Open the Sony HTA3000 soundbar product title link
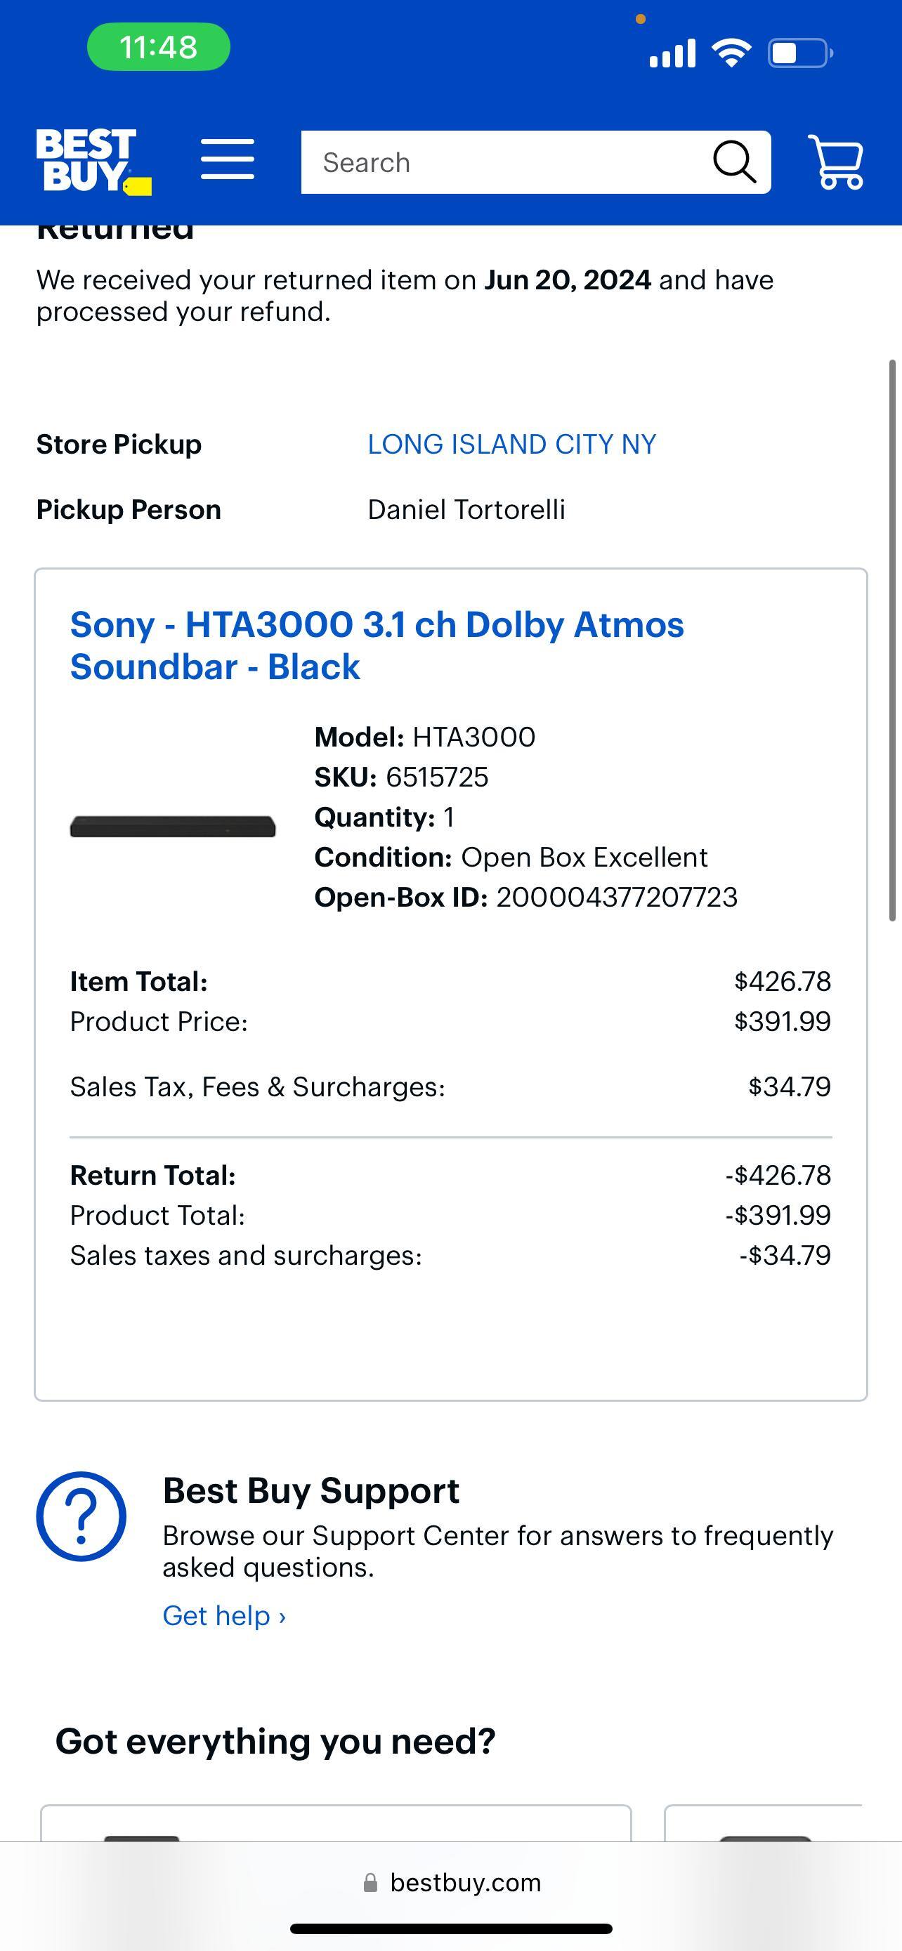Image resolution: width=902 pixels, height=1951 pixels. pyautogui.click(x=377, y=645)
